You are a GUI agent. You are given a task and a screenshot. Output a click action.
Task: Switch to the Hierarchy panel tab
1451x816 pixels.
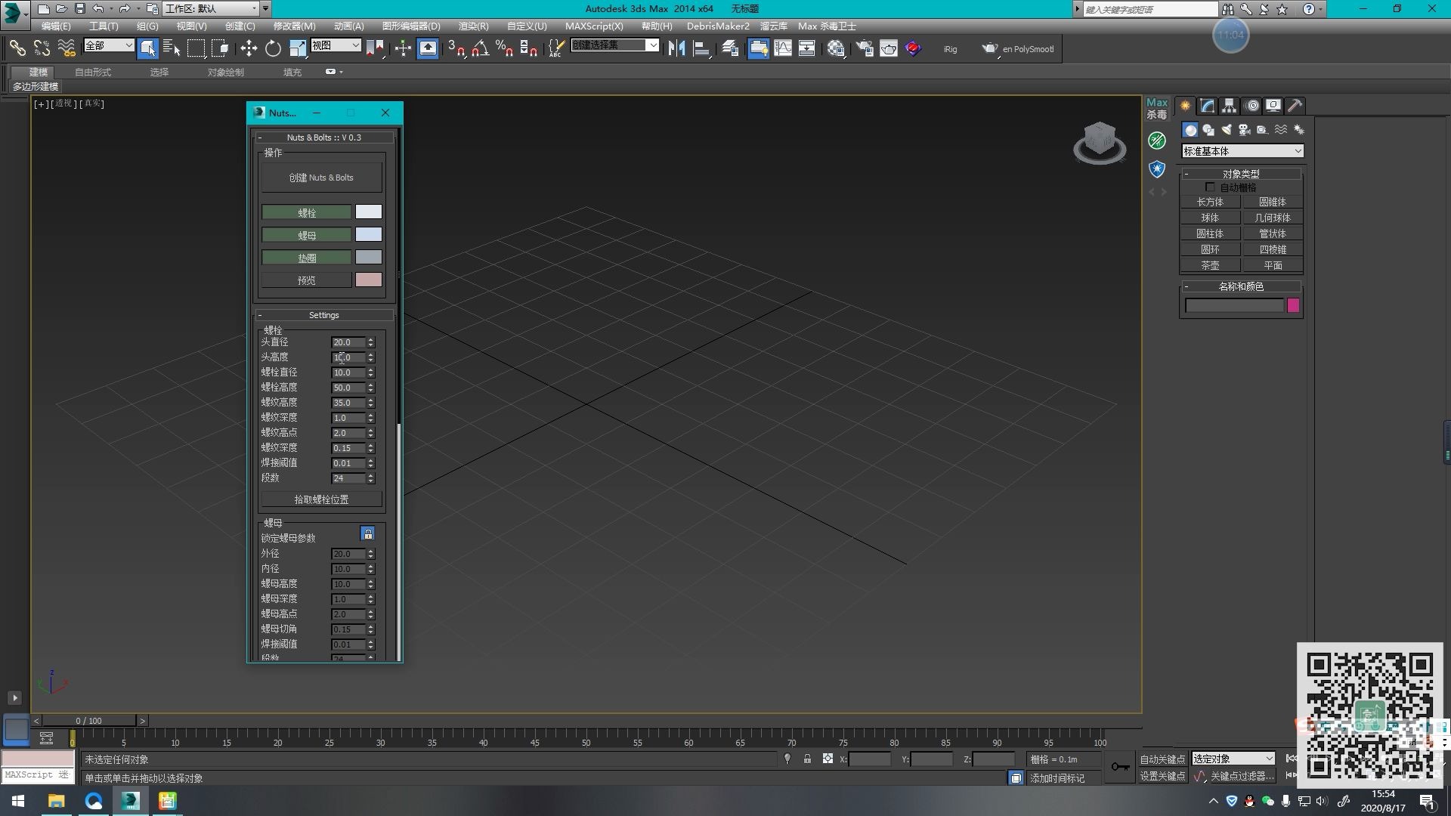(1230, 106)
